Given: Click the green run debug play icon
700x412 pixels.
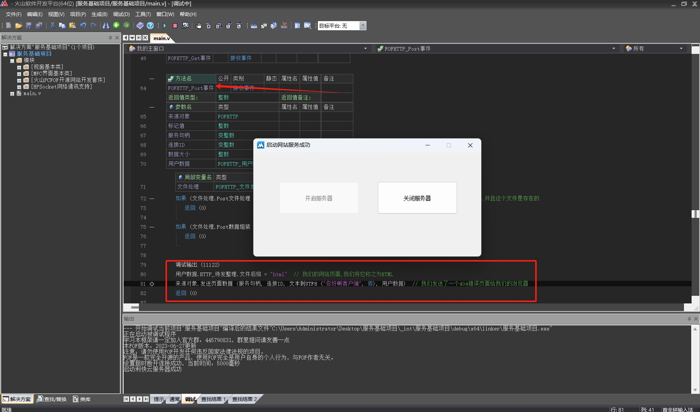Looking at the screenshot, I should coord(165,25).
